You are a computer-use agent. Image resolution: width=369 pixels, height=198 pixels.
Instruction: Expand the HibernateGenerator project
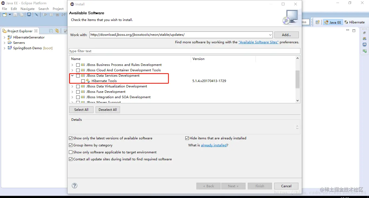[x=4, y=37]
